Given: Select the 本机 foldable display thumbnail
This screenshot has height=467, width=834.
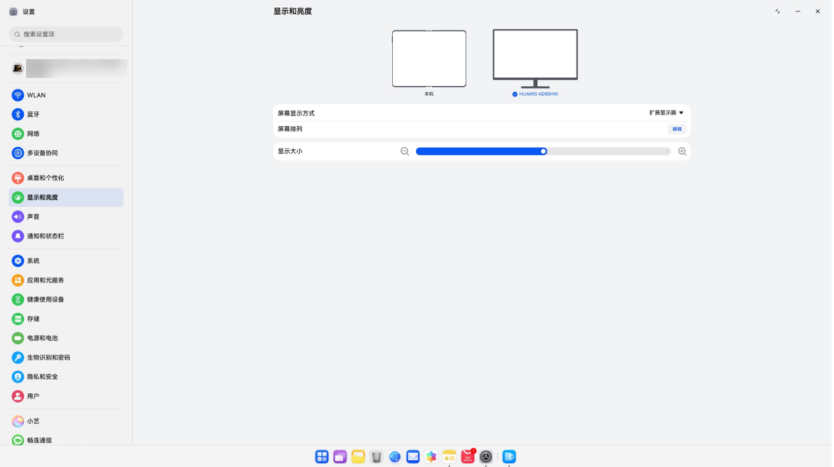Looking at the screenshot, I should coord(429,59).
